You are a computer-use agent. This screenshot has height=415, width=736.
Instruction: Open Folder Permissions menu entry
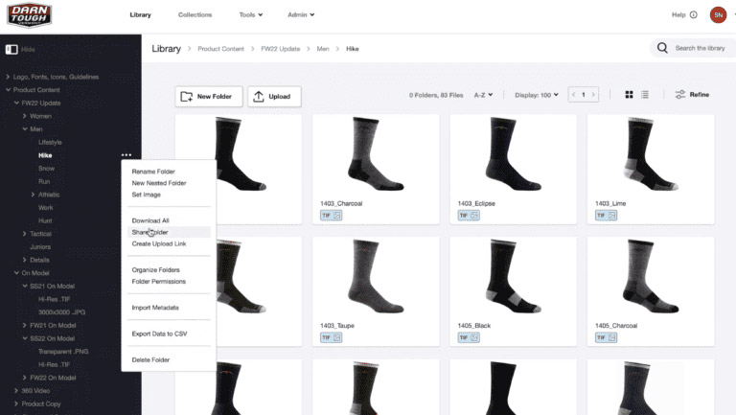tap(159, 282)
